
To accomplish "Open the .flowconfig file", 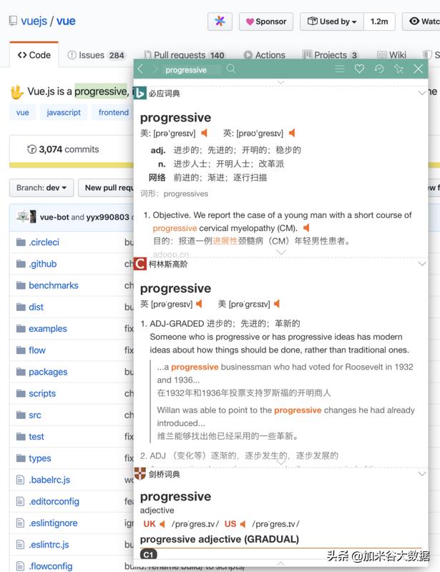I will [x=50, y=566].
